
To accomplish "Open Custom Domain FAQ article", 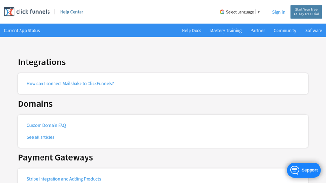I will [x=46, y=125].
